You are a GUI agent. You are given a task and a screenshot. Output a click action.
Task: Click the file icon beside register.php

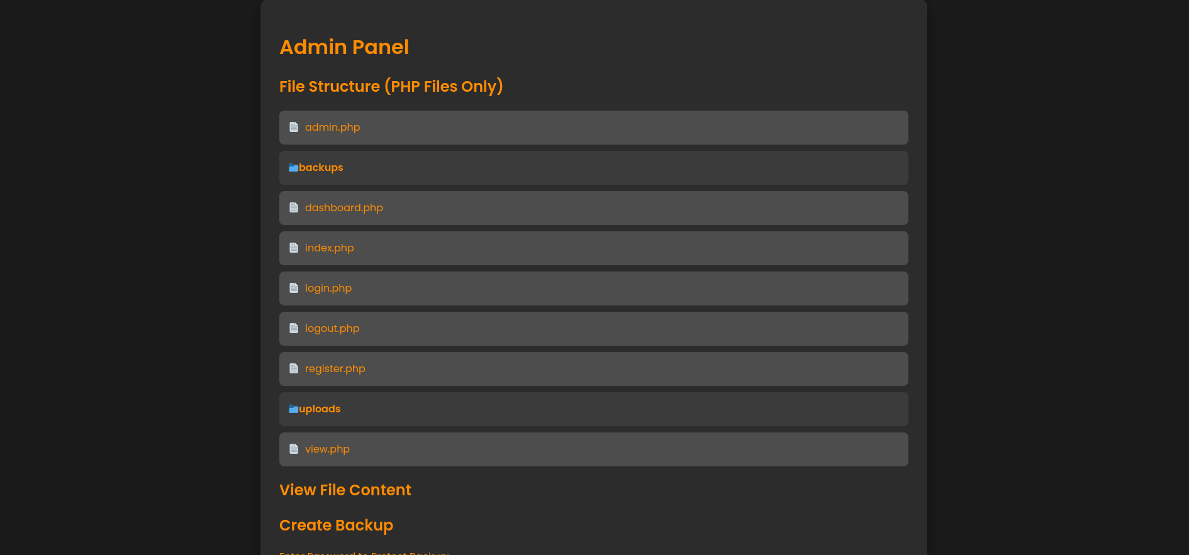(x=294, y=369)
